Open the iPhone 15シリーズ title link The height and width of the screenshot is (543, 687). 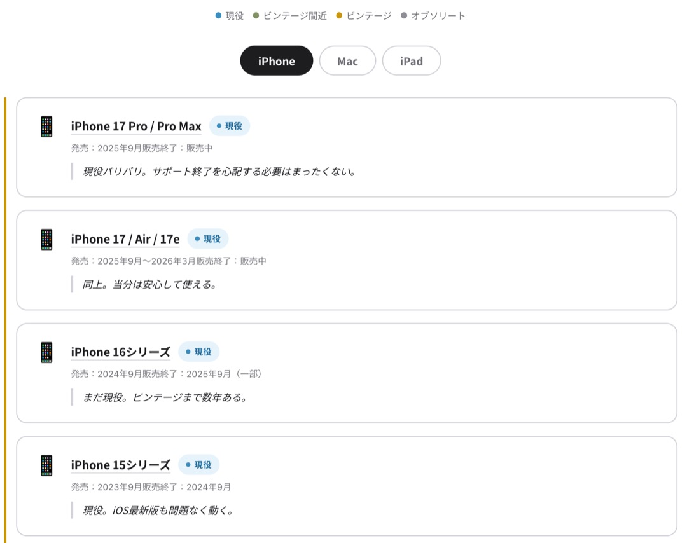coord(121,465)
